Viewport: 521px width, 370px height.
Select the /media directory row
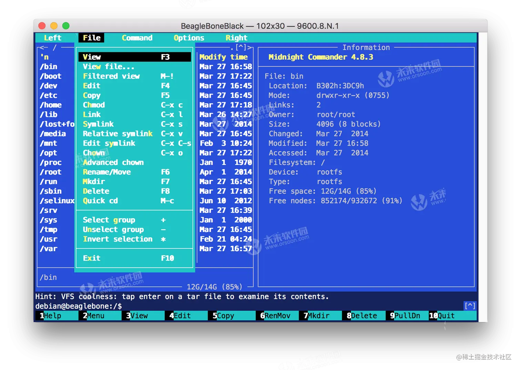click(x=53, y=134)
